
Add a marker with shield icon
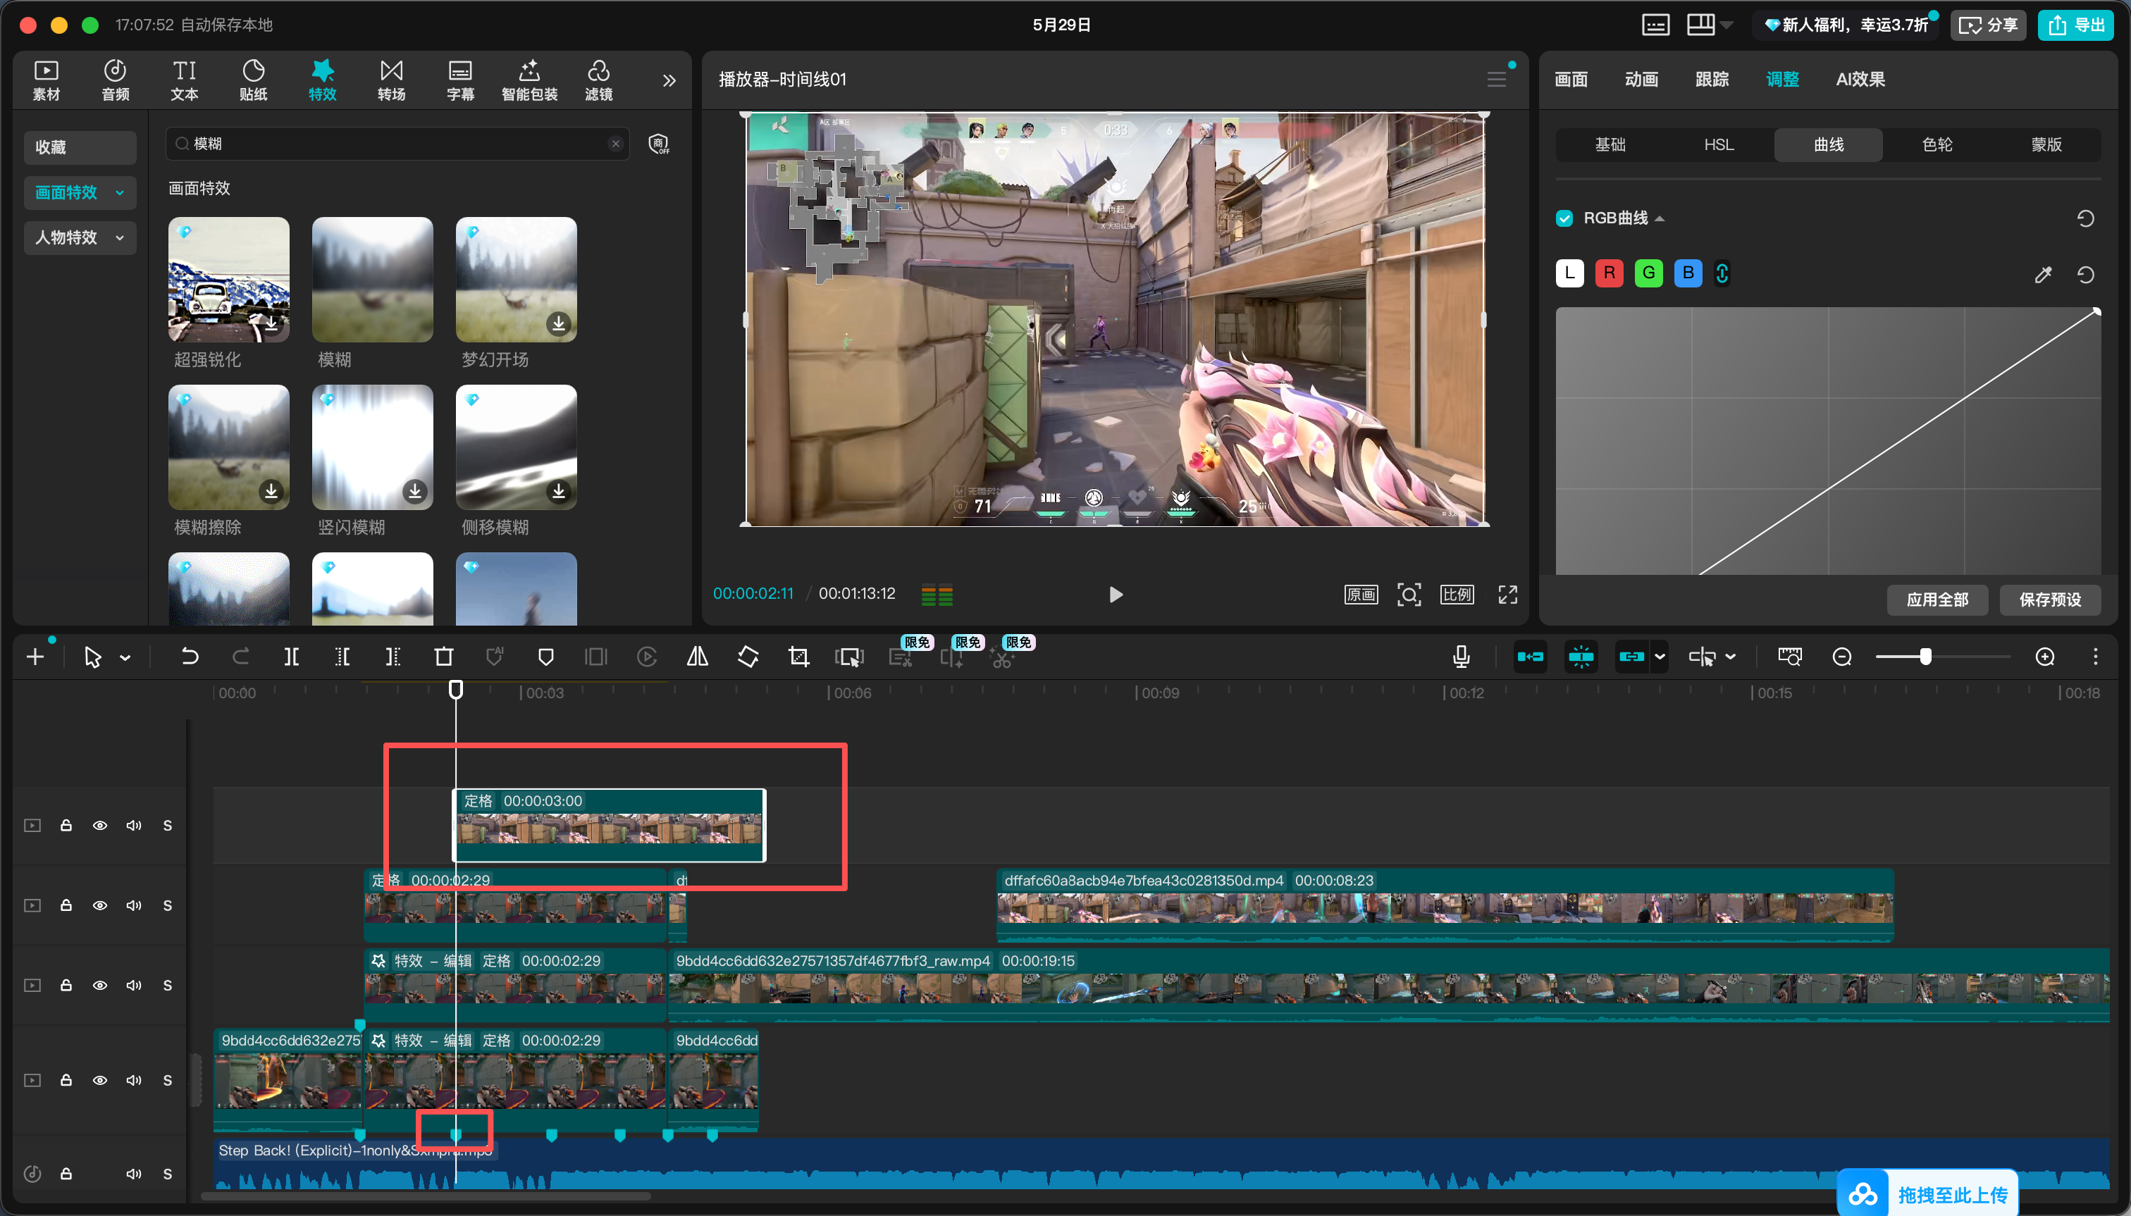(545, 657)
